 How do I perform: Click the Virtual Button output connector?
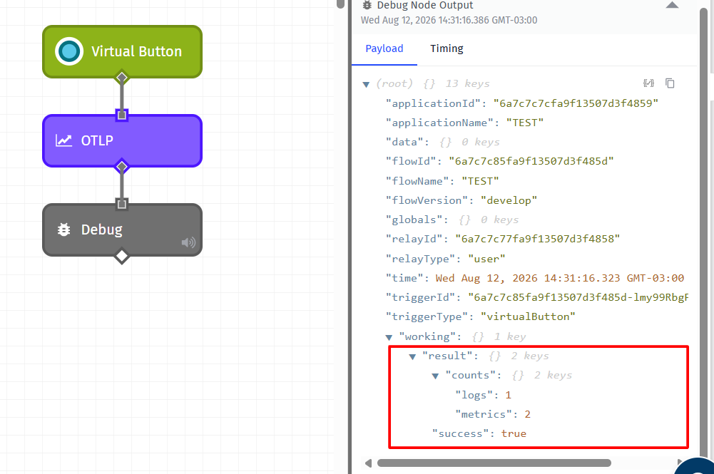pos(121,78)
